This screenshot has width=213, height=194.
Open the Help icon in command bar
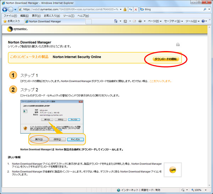pyautogui.click(x=203, y=21)
